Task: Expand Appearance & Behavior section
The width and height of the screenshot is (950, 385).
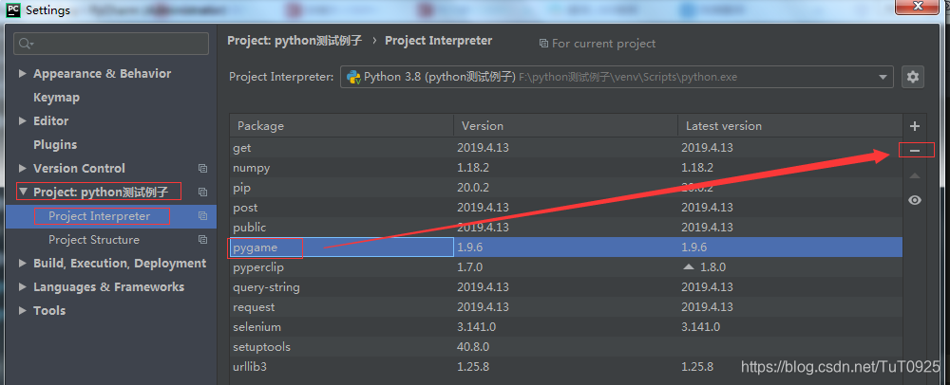Action: pos(23,74)
